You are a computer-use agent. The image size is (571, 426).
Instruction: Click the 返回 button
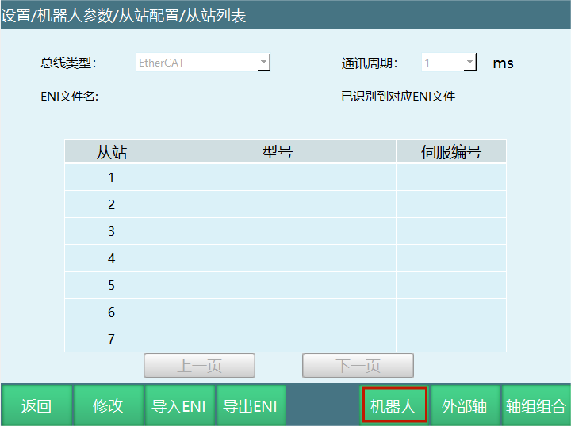click(36, 406)
